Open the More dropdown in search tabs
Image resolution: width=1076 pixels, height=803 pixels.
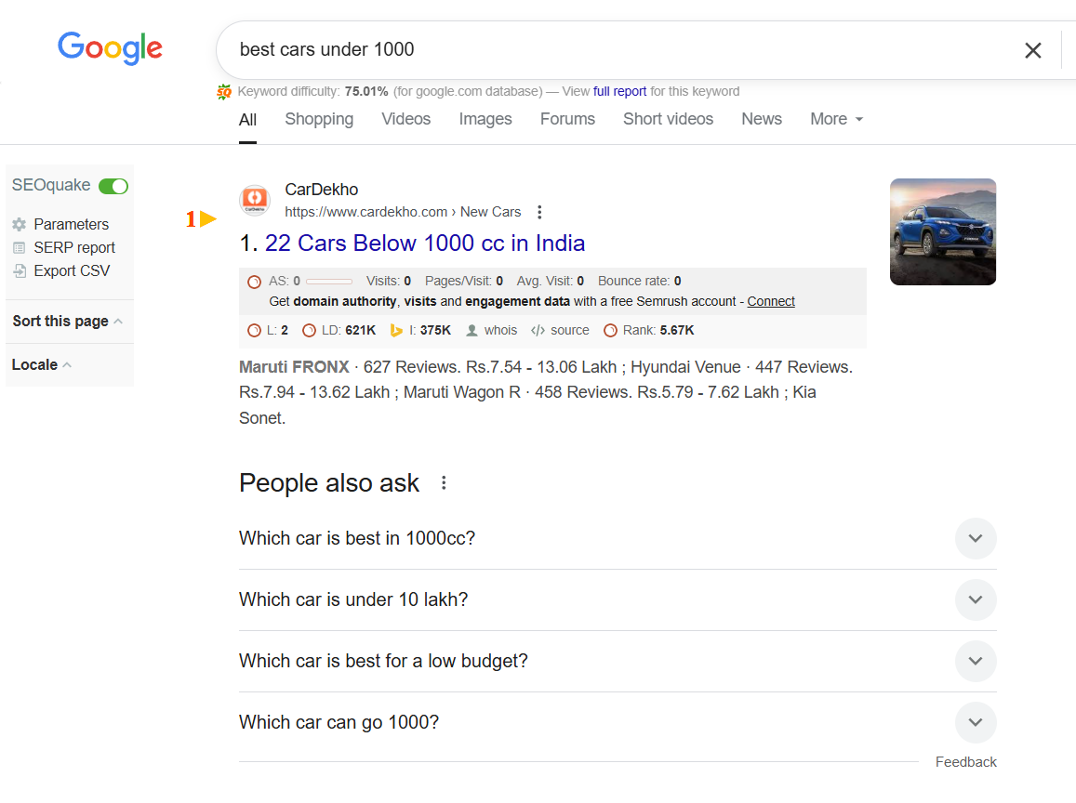[836, 119]
